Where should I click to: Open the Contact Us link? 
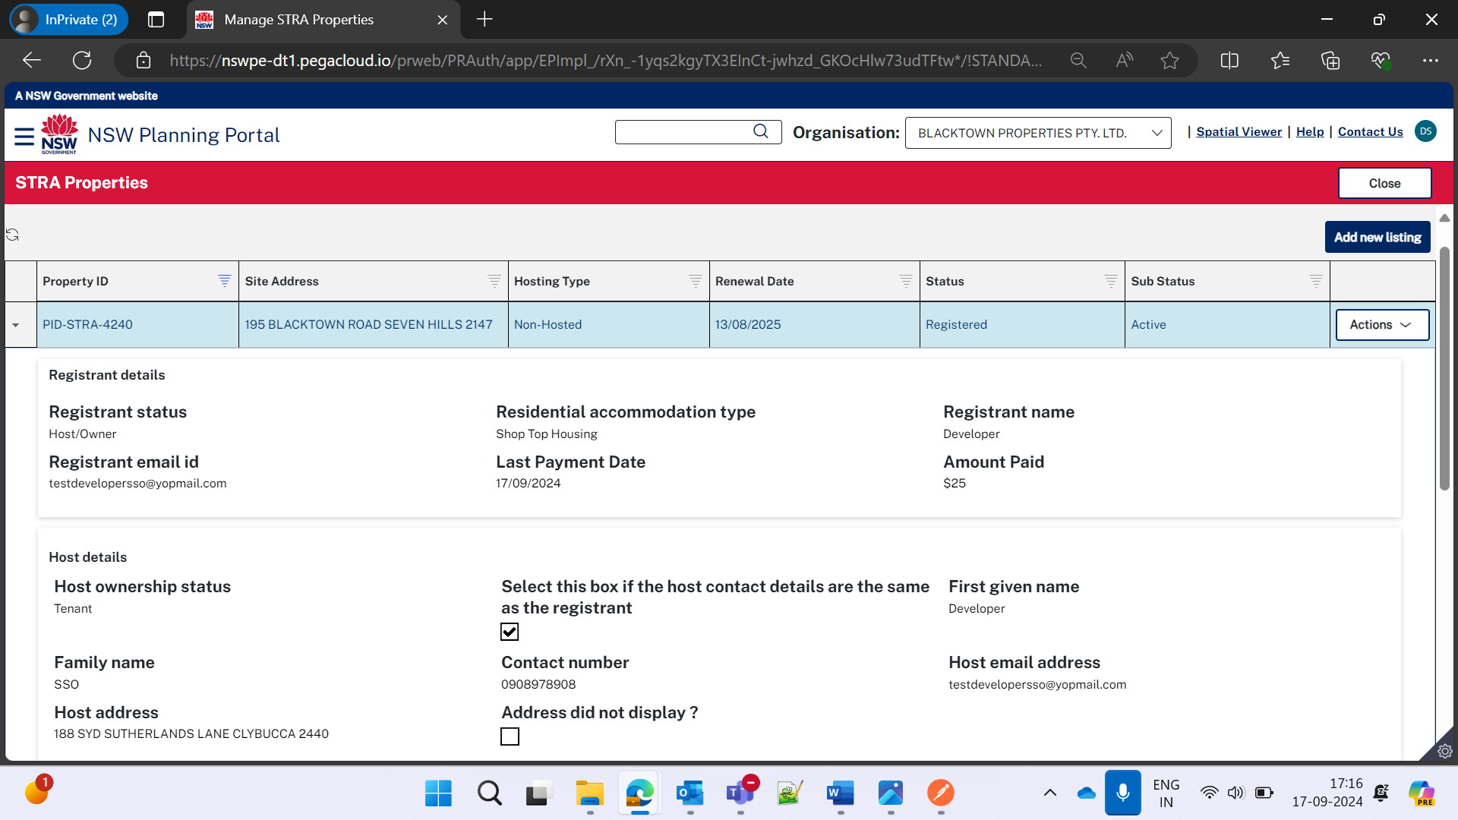point(1370,131)
